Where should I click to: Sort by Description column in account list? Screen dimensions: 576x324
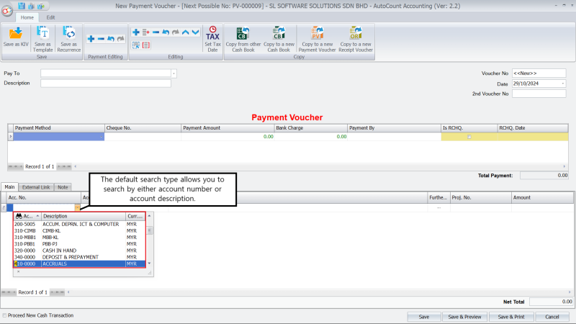[84, 216]
